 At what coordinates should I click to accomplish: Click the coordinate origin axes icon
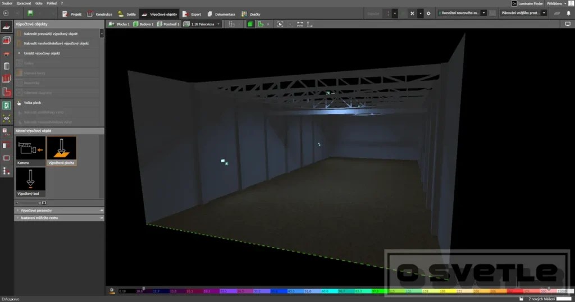click(310, 24)
